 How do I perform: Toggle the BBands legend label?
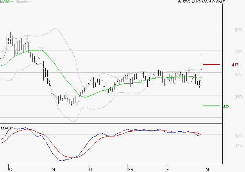coord(21,2)
